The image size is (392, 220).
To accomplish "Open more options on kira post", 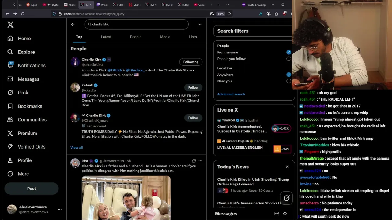I will (200, 161).
